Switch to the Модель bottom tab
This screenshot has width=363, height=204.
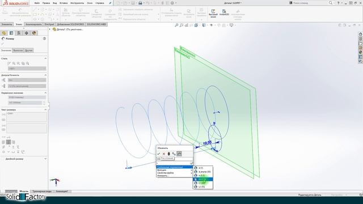tap(24, 192)
